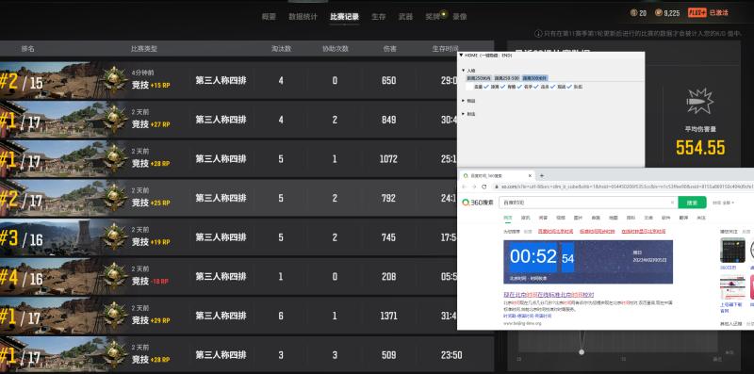This screenshot has width=754, height=374.
Task: Select the highlighted 距离500 range tab in overlay
Action: 534,78
